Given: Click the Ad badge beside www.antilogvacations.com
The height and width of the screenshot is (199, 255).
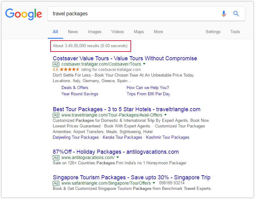Looking at the screenshot, I should click(56, 158).
